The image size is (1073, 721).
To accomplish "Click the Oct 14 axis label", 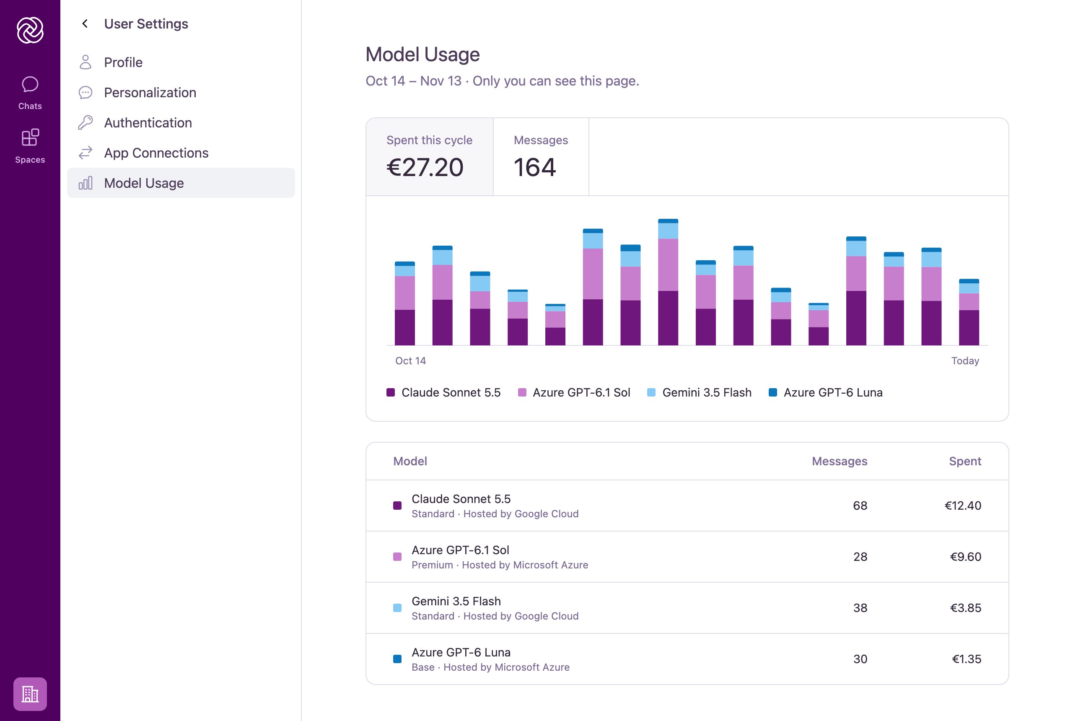I will [x=410, y=360].
